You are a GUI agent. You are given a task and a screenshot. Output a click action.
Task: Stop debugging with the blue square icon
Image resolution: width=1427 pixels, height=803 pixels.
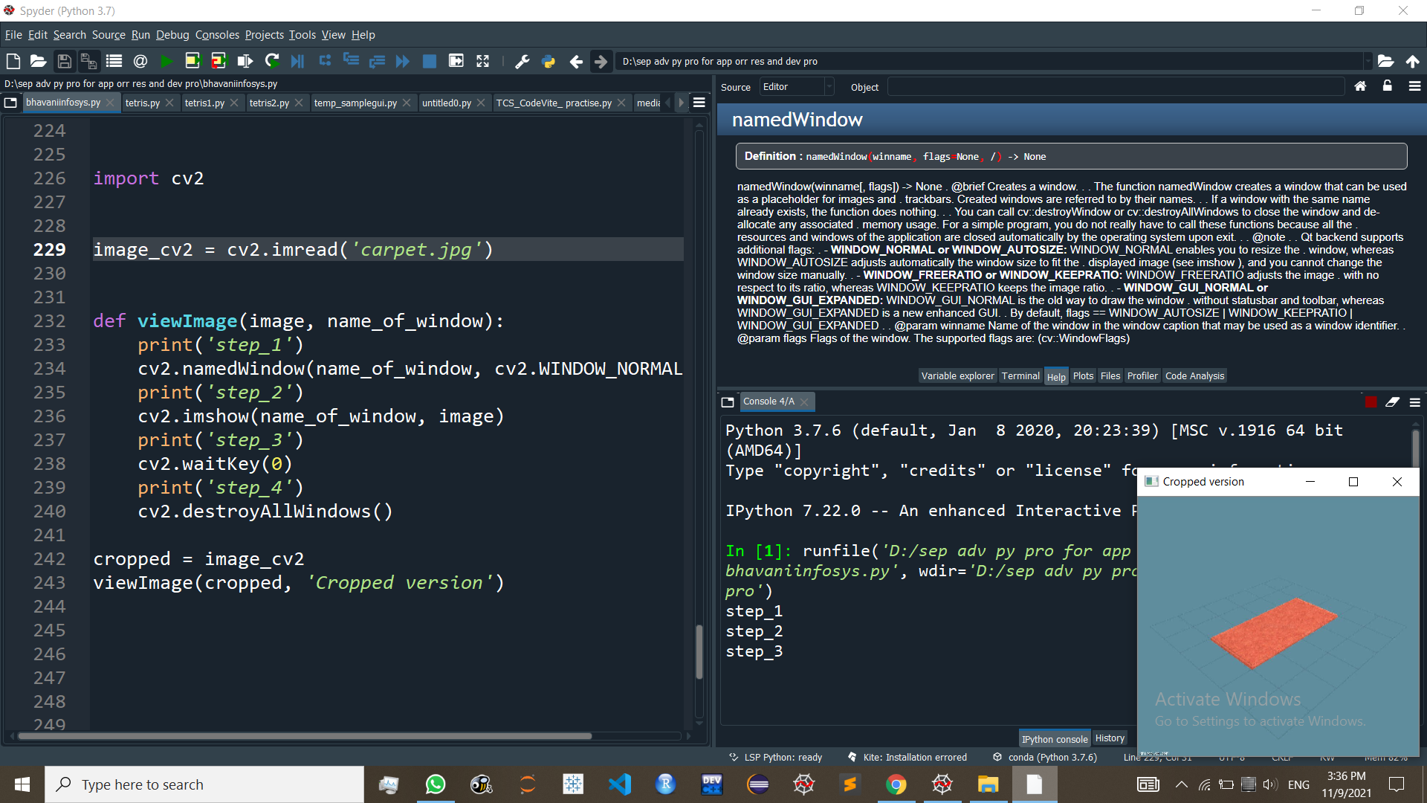tap(429, 61)
